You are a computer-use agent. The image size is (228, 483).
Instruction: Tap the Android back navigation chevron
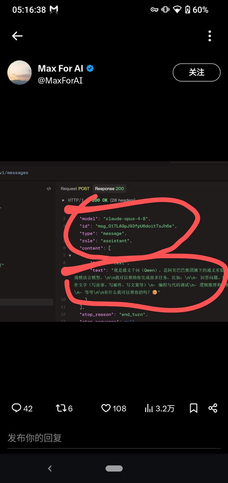point(50,469)
